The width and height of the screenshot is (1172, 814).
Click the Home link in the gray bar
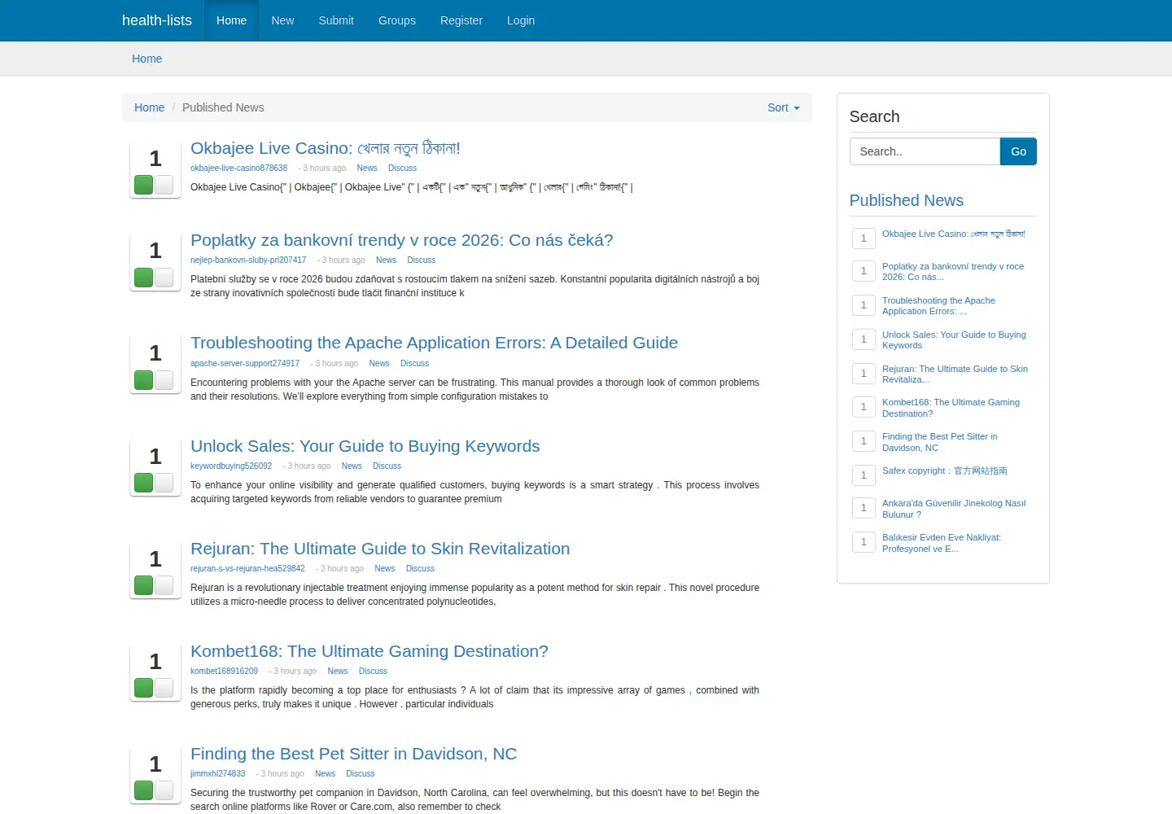(x=147, y=59)
